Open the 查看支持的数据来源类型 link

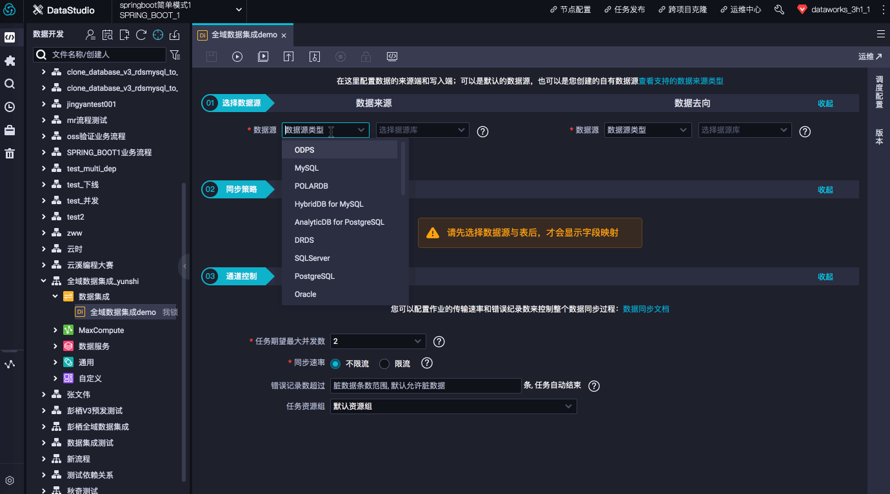pos(681,81)
